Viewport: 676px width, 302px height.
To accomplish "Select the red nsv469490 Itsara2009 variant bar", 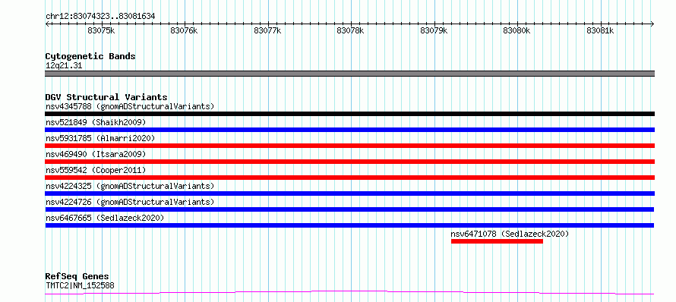I will click(x=349, y=162).
